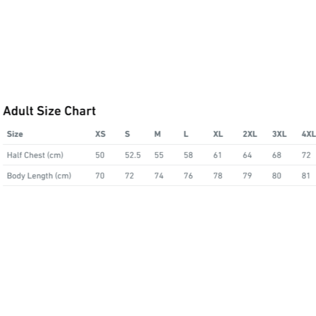Image resolution: width=316 pixels, height=316 pixels.
Task: Select the 3XL size header
Action: [279, 134]
